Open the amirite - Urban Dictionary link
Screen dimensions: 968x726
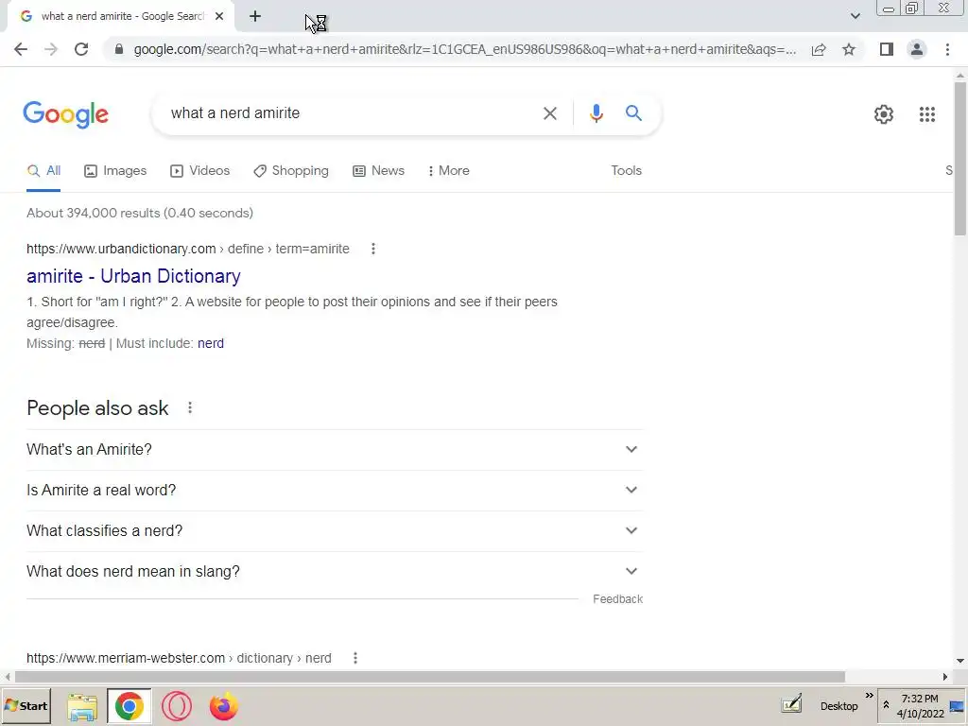tap(133, 276)
